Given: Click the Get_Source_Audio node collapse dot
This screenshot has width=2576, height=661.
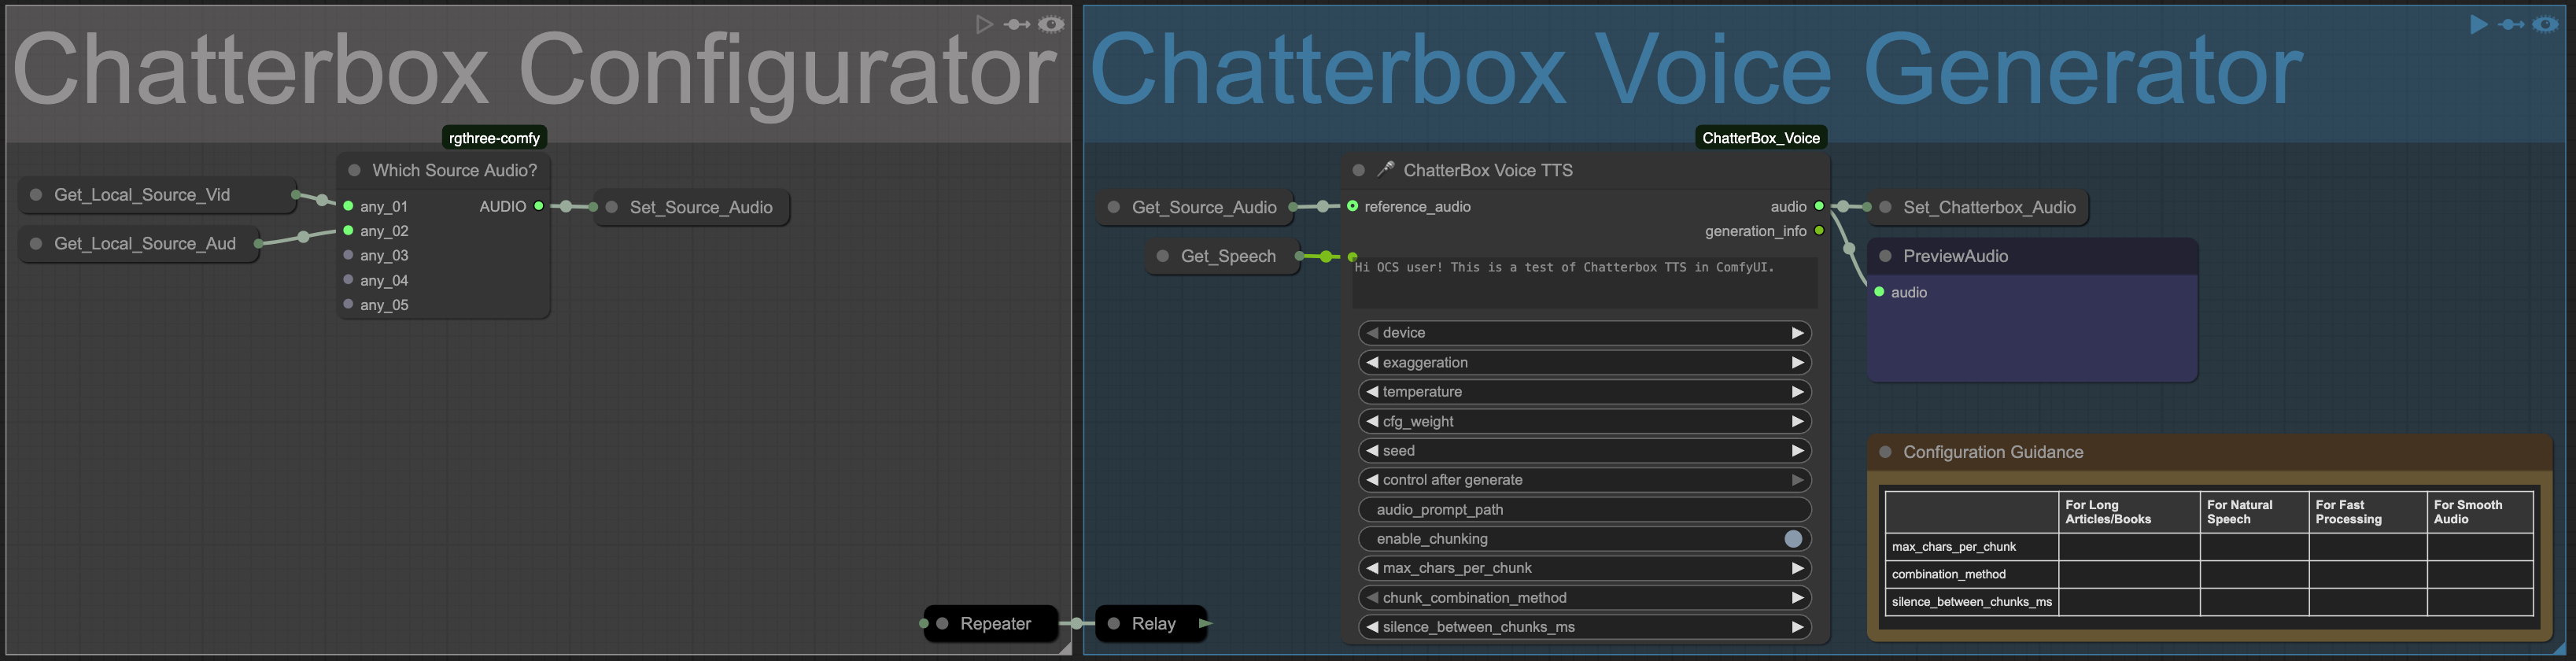Looking at the screenshot, I should point(1114,207).
